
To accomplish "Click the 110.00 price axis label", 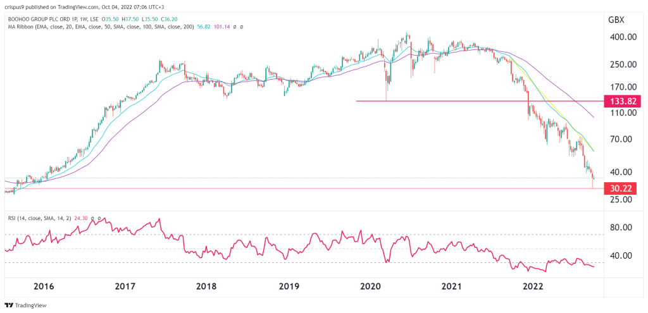I will [625, 113].
